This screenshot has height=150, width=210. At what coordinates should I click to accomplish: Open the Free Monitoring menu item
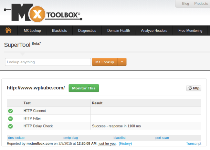click(190, 30)
